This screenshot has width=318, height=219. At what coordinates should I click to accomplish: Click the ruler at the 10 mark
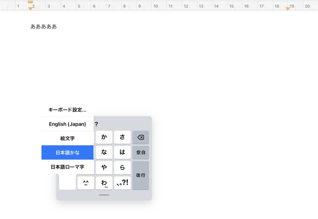point(156,6)
